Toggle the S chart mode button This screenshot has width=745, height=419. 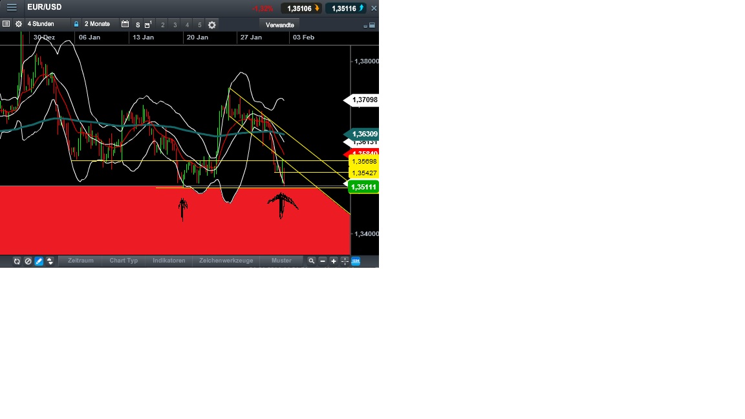click(x=137, y=25)
